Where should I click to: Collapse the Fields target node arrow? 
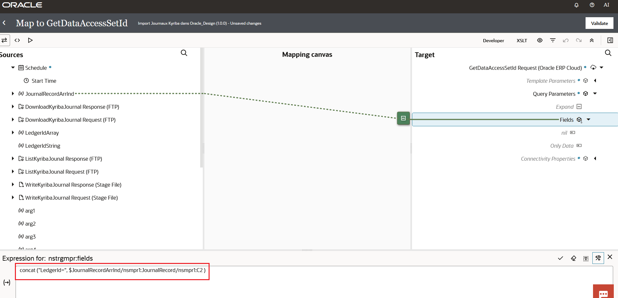(x=588, y=119)
